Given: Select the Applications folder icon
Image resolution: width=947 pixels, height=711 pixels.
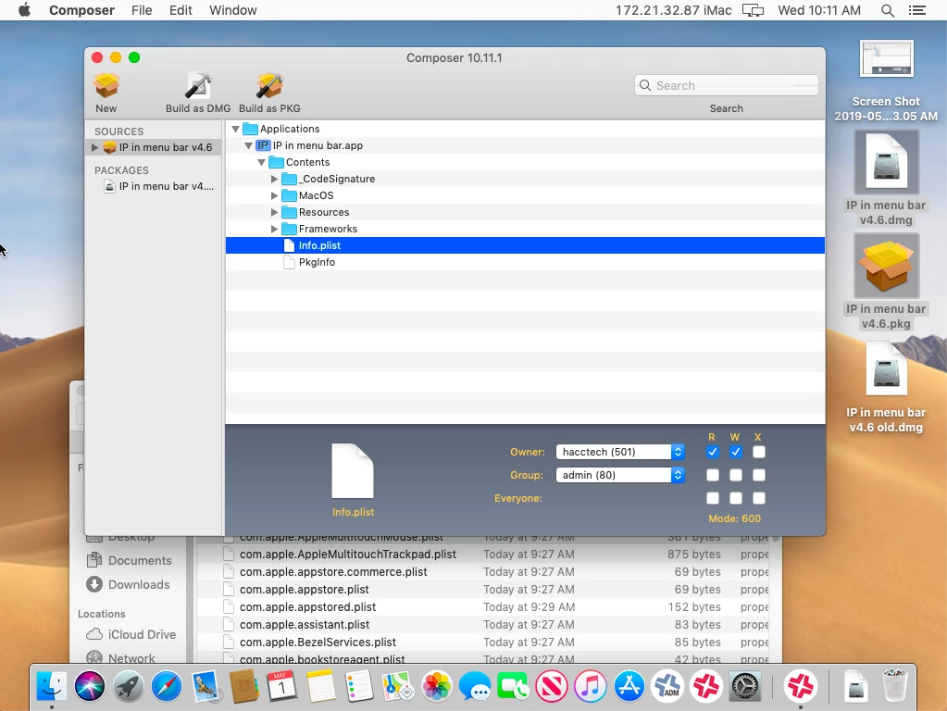Looking at the screenshot, I should click(x=250, y=129).
